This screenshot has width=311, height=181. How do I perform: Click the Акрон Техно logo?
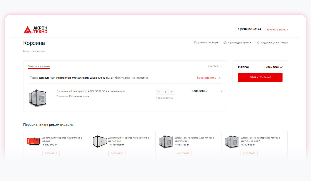click(35, 30)
